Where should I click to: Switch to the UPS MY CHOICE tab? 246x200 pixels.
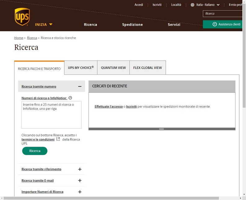coord(81,68)
